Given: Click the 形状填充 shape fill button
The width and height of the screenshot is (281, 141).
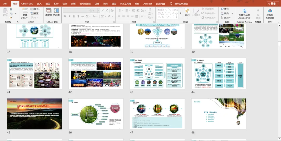Looking at the screenshot, I should coord(209,9).
